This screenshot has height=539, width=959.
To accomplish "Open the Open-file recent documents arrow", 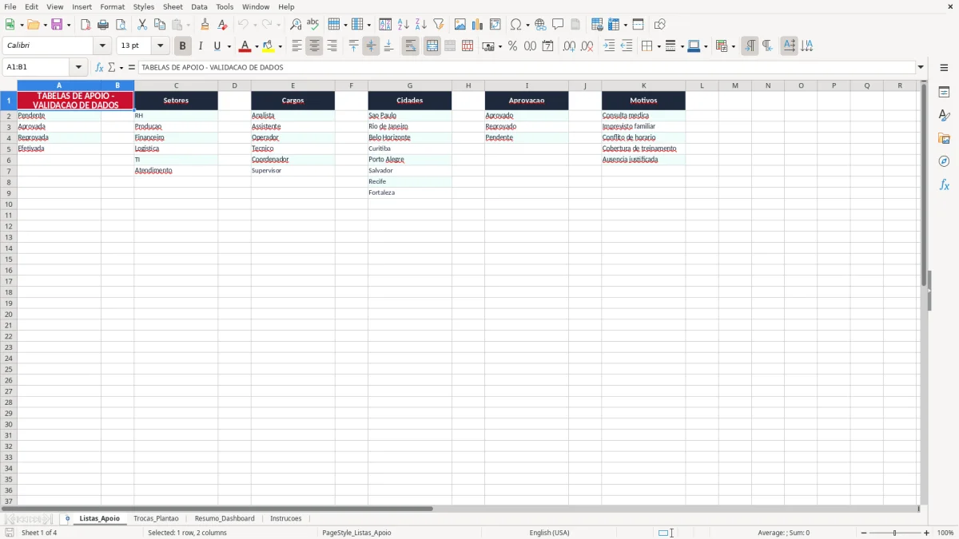I will tap(45, 25).
